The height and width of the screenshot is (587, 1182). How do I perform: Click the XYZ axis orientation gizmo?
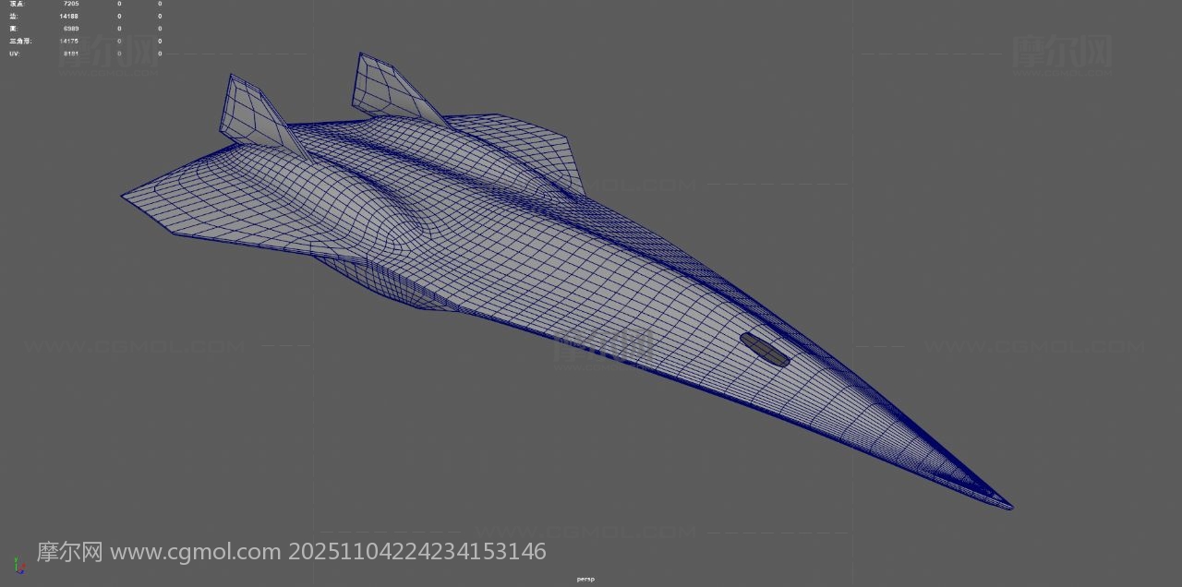pos(18,564)
